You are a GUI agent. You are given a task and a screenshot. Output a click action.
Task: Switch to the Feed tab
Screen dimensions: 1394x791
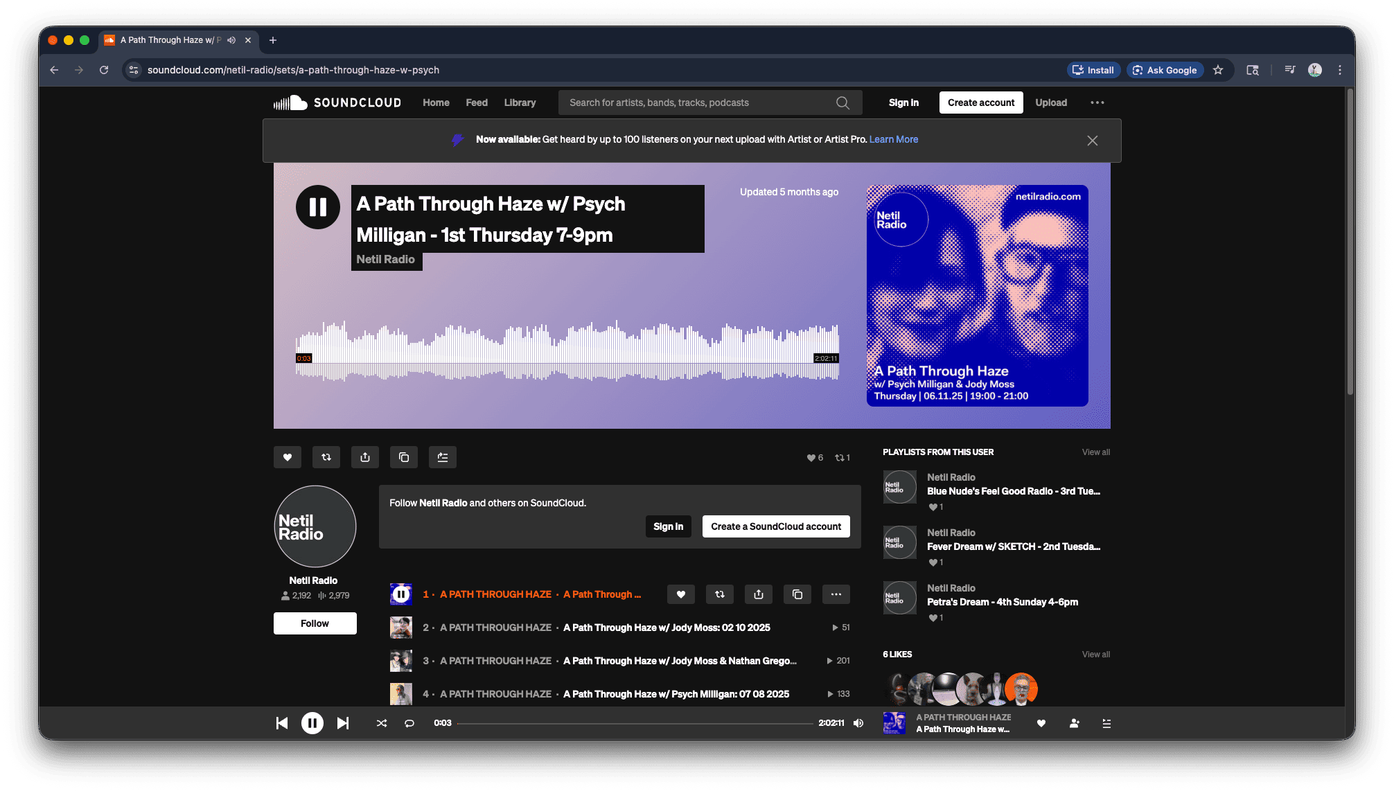click(x=476, y=102)
